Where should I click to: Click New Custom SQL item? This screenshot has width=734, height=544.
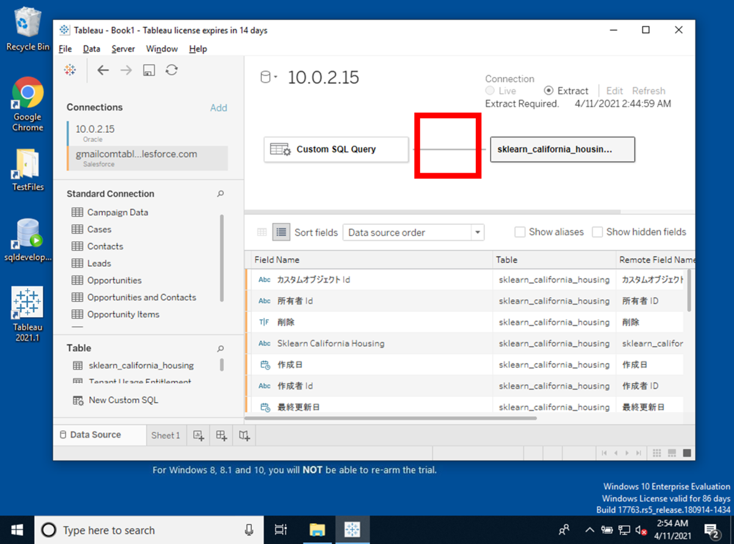[116, 400]
